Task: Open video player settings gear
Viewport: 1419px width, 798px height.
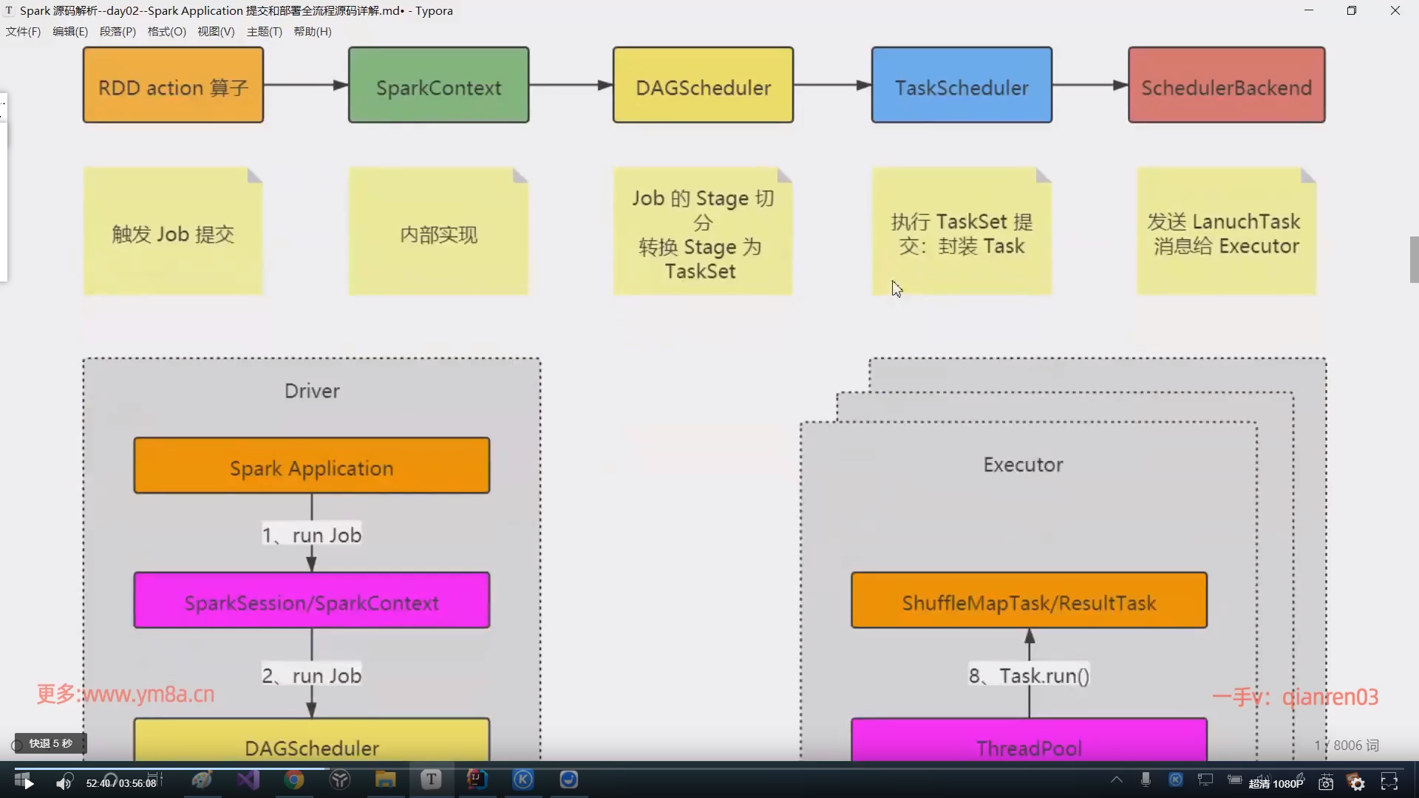Action: click(1357, 782)
